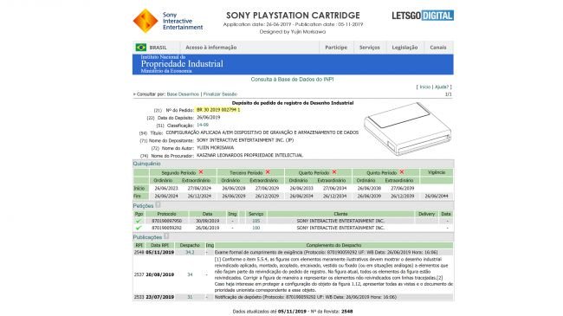Open despacho code 31 link
Screen dimensions: 563x316
190,297
